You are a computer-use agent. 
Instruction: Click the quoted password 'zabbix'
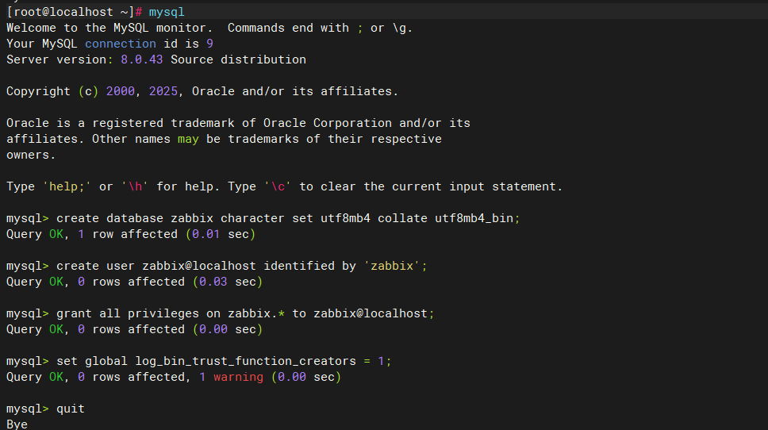click(392, 266)
